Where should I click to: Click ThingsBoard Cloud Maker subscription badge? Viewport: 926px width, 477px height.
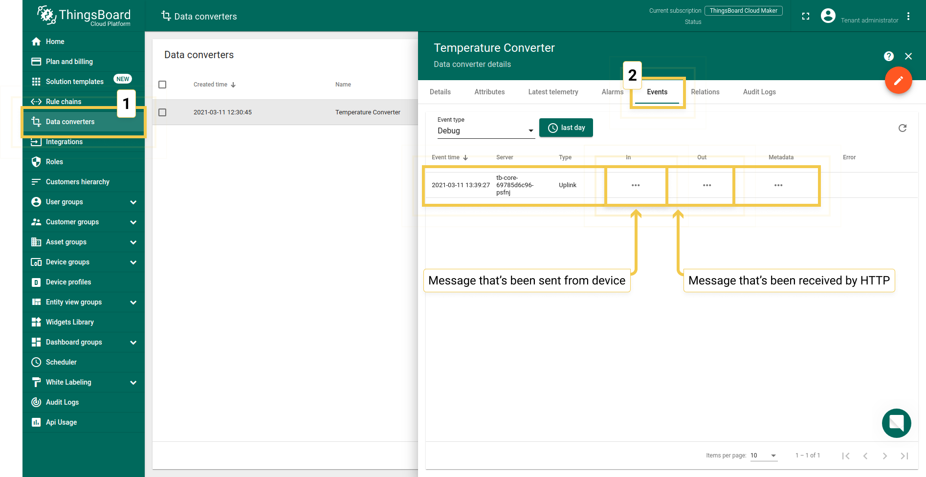[x=743, y=11]
